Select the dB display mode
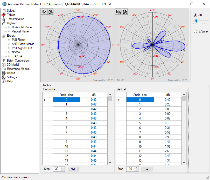 (195, 15)
